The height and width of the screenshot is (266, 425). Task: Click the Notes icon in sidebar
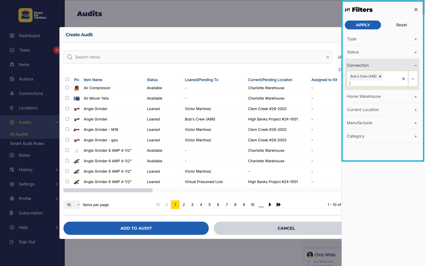coord(12,155)
